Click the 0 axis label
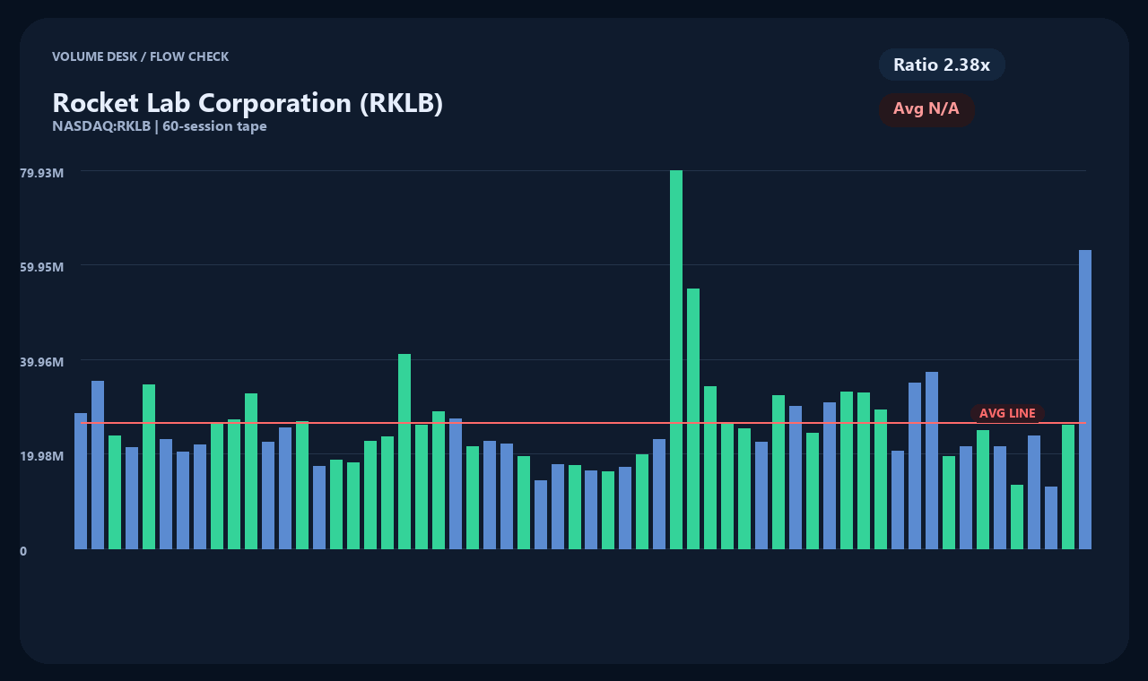Viewport: 1148px width, 681px height. tap(23, 551)
